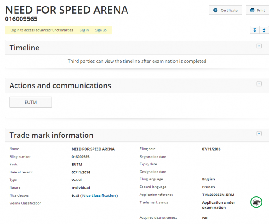Collapse Actions and communications section
The width and height of the screenshot is (269, 224).
tap(259, 84)
